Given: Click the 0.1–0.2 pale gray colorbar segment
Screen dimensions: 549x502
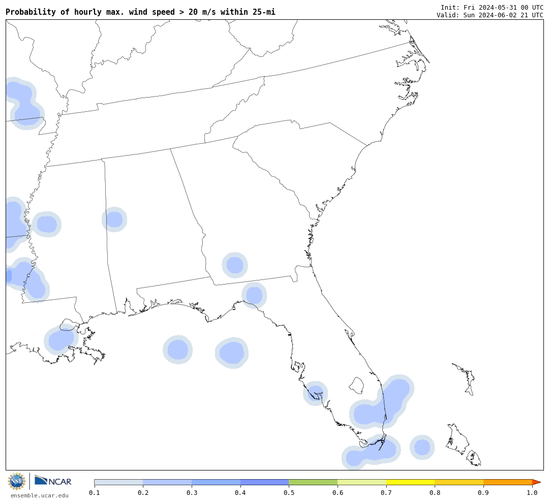Looking at the screenshot, I should coord(118,482).
